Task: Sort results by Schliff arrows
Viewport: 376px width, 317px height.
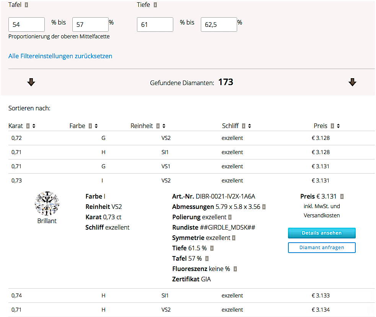Action: coord(249,126)
